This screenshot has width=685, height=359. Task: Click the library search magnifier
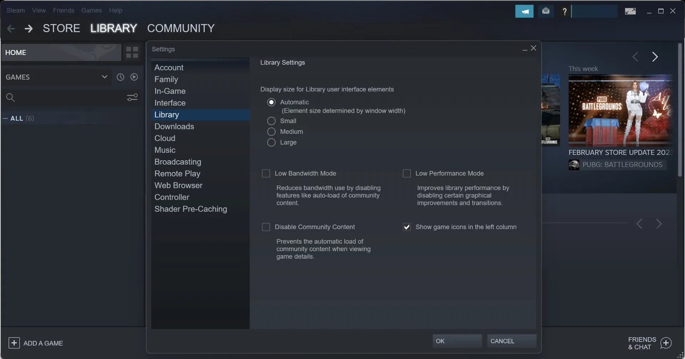coord(10,97)
